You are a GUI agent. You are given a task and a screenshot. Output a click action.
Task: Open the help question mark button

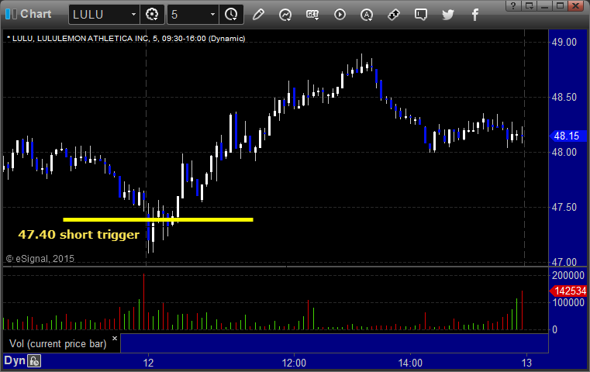[513, 5]
